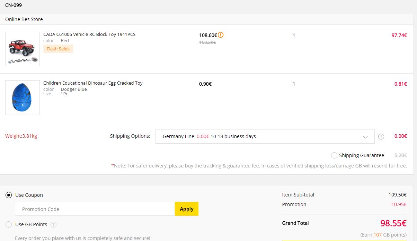The height and width of the screenshot is (241, 417).
Task: Open the help icon beside Use GB Points
Action: [x=53, y=224]
